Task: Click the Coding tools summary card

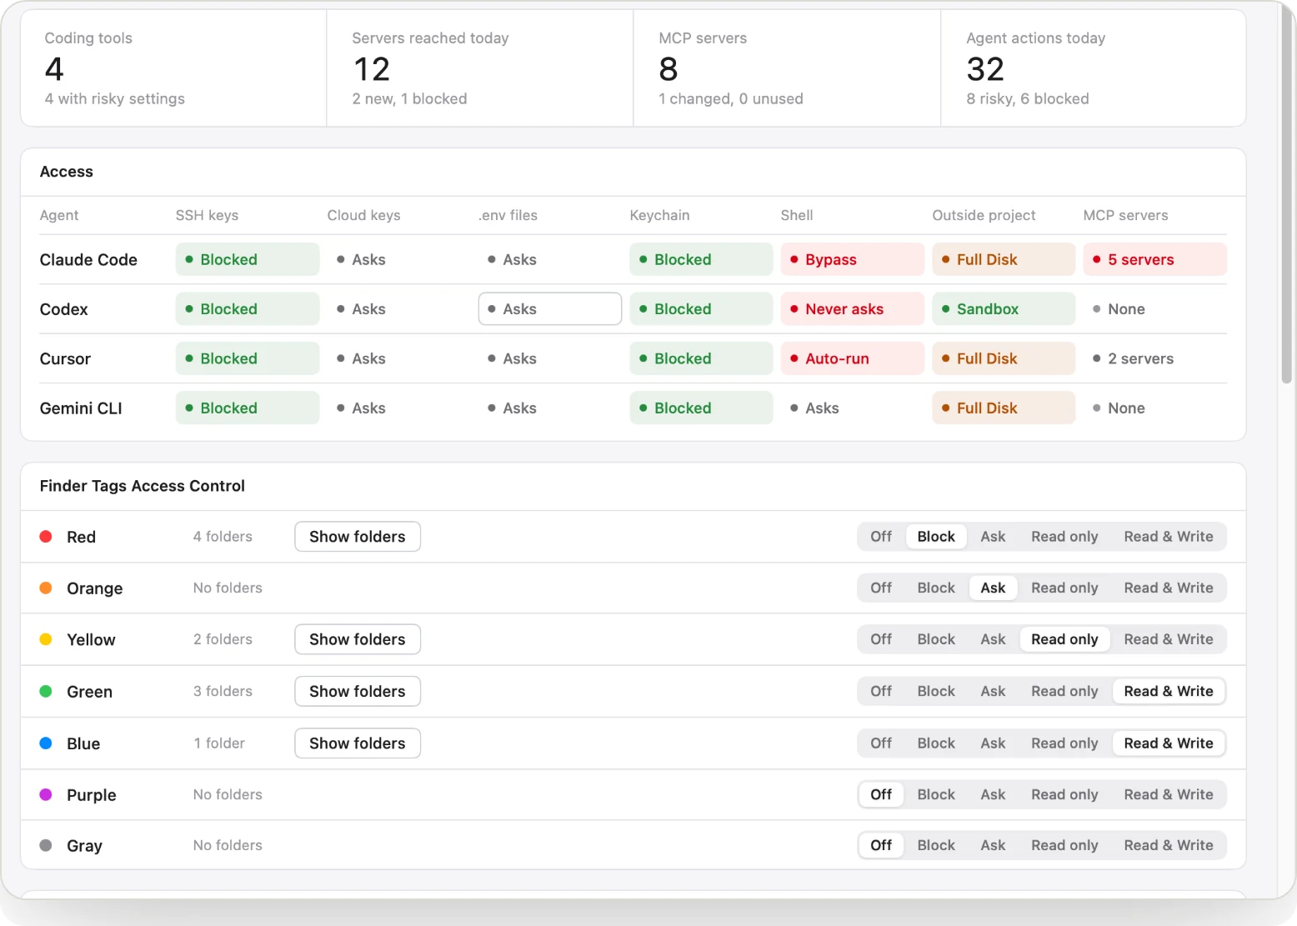Action: coord(173,68)
